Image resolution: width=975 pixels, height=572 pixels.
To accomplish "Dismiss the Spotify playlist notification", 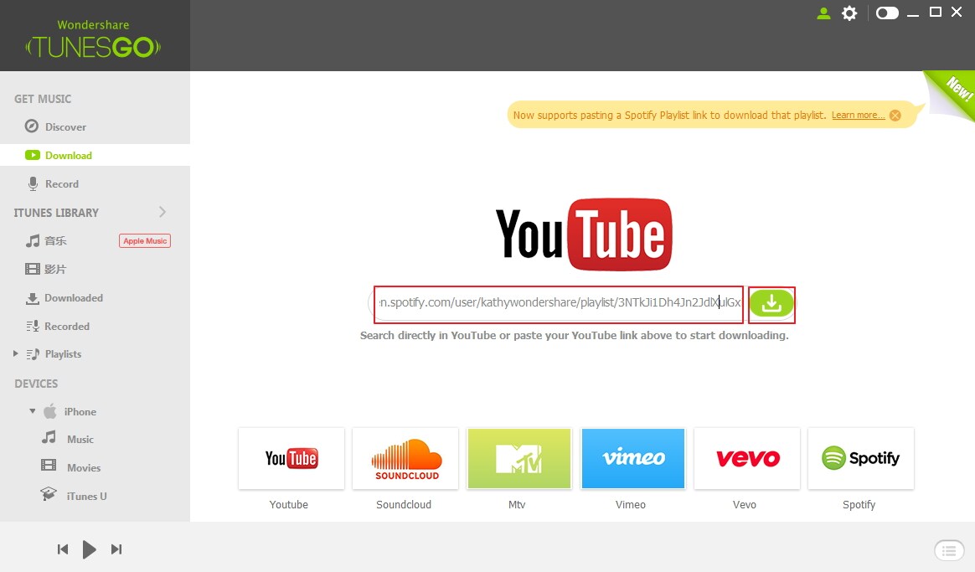I will [x=895, y=115].
